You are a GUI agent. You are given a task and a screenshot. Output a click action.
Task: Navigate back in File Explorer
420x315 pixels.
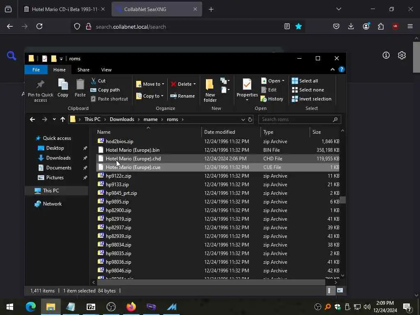(32, 119)
